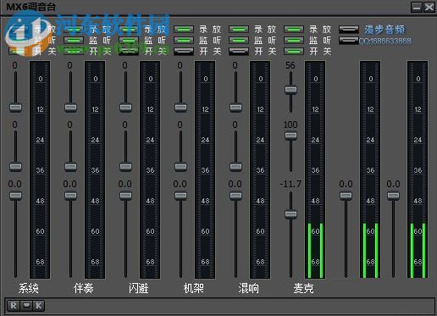Turn on 开关 switch for the 混响 channel
437x316 pixels.
click(x=239, y=51)
